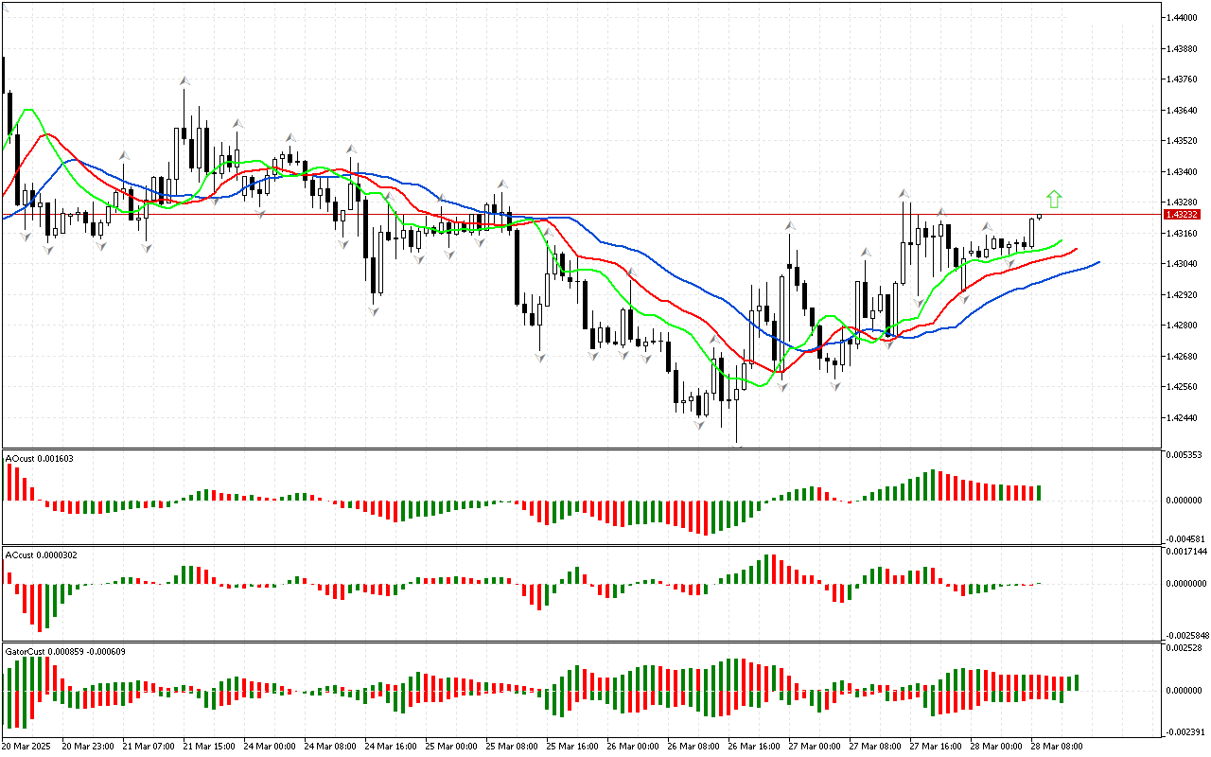Click the AOcust 0.001603 indicator label
The height and width of the screenshot is (757, 1211).
point(39,459)
